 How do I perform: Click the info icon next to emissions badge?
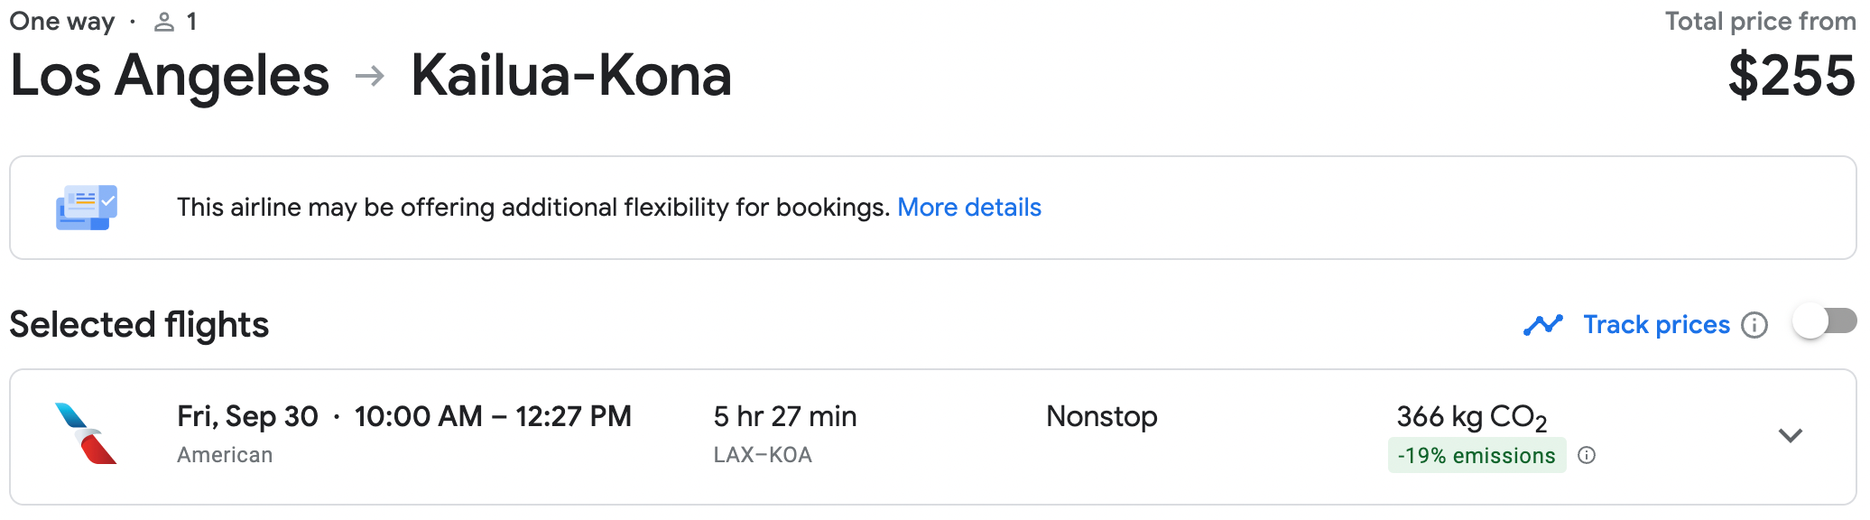(1588, 455)
